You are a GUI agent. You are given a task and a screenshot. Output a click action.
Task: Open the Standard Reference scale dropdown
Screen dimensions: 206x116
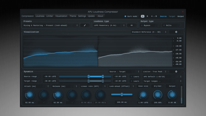149,32
